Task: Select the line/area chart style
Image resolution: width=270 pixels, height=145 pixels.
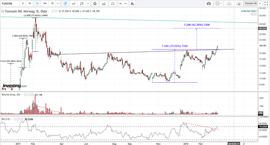Action: click(x=73, y=4)
